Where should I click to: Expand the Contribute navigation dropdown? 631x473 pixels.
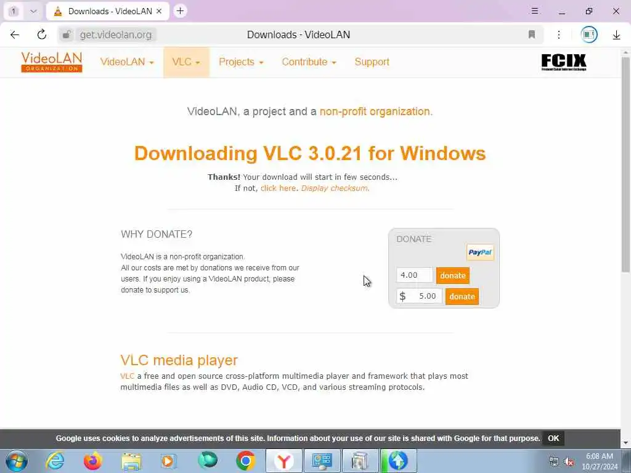point(309,62)
